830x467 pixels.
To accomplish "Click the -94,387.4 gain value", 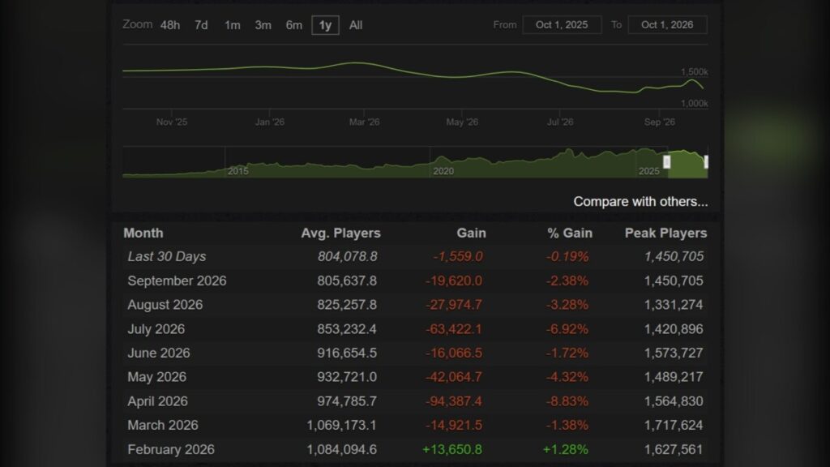I will click(x=454, y=401).
